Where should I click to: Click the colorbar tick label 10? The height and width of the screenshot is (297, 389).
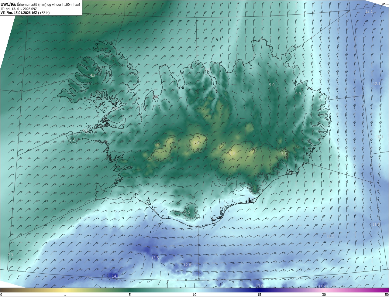click(194, 295)
